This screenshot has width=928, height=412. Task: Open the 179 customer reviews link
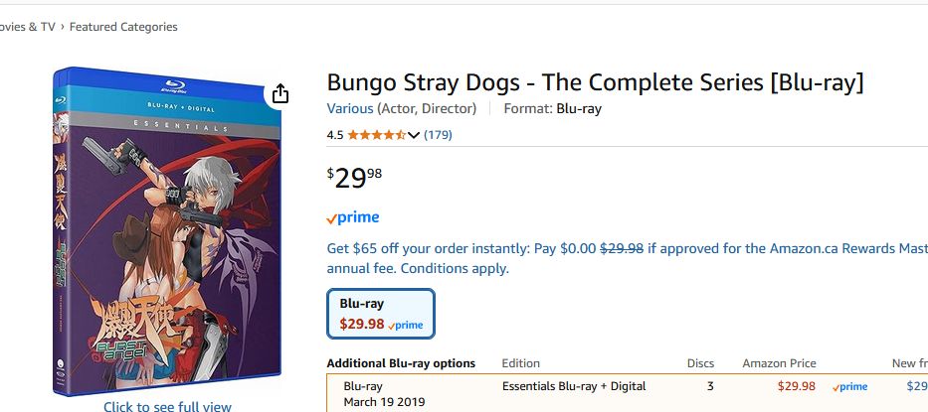[x=438, y=135]
